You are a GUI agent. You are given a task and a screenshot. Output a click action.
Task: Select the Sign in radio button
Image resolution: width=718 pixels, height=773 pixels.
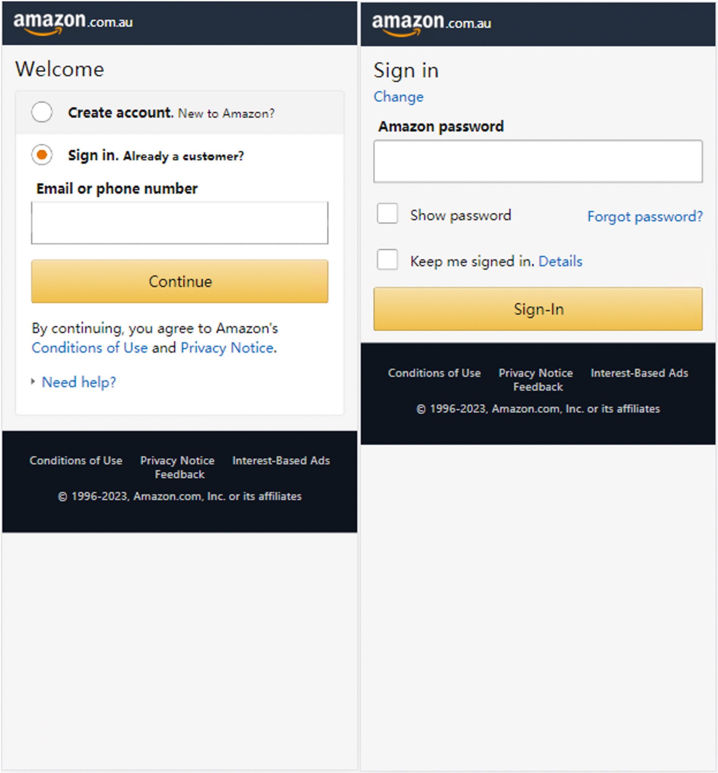42,155
